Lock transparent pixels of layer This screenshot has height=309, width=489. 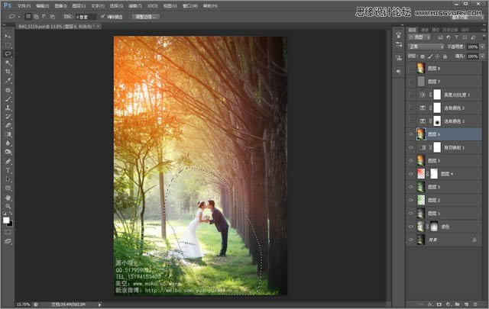point(423,56)
